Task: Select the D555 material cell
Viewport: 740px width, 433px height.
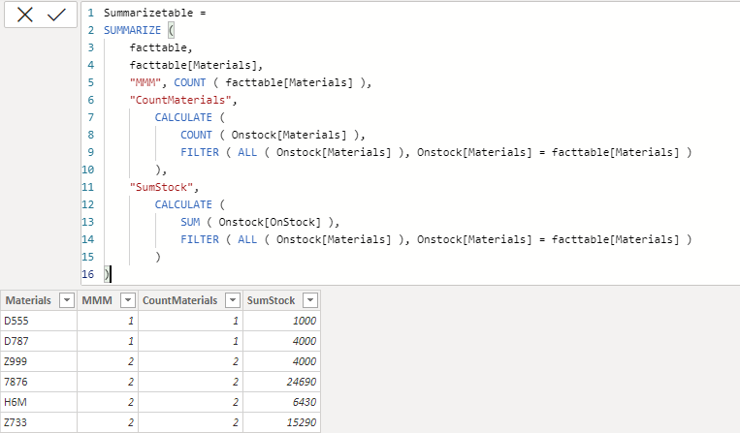Action: [x=39, y=321]
